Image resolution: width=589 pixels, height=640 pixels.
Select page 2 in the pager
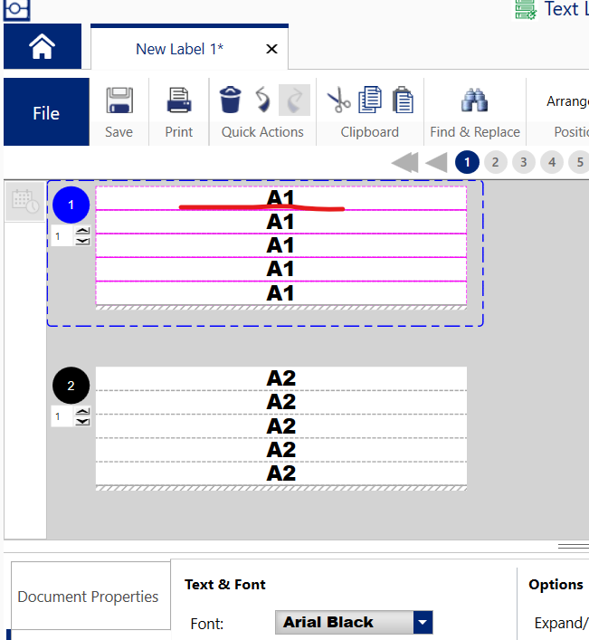(495, 162)
